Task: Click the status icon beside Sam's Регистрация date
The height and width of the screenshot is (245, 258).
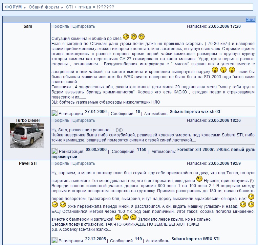Action: (x=55, y=113)
